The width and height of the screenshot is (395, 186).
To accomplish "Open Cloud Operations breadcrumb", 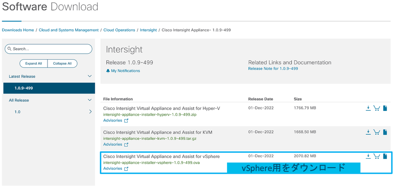I will 119,30.
